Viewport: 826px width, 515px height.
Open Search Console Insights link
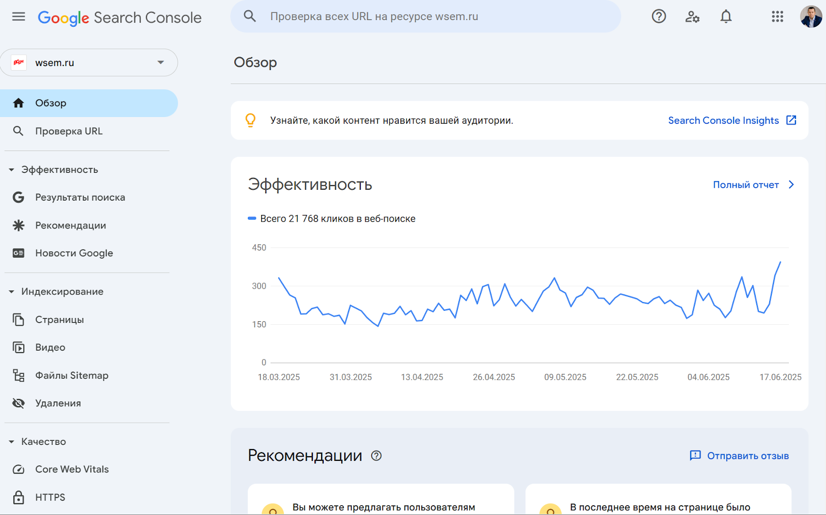pyautogui.click(x=723, y=120)
